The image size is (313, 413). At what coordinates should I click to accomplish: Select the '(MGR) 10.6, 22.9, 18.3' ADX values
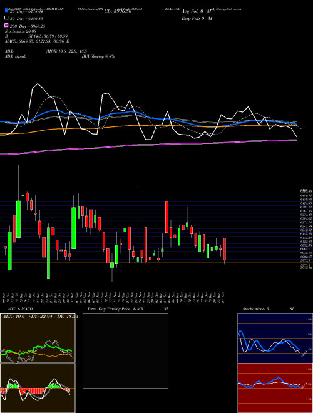pyautogui.click(x=66, y=51)
